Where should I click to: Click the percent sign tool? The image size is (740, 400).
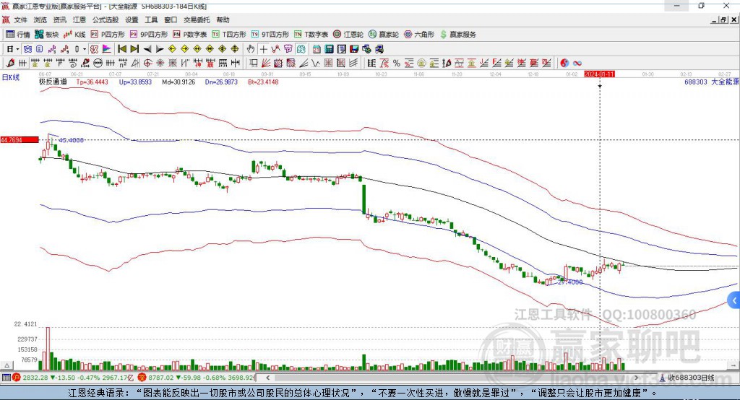pos(397,64)
